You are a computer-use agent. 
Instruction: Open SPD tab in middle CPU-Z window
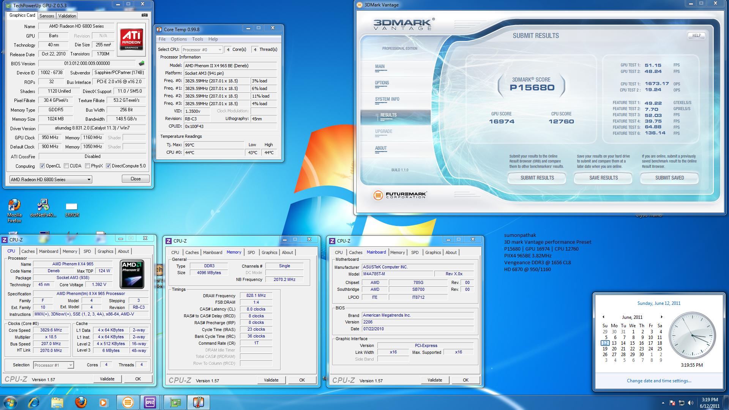tap(251, 252)
